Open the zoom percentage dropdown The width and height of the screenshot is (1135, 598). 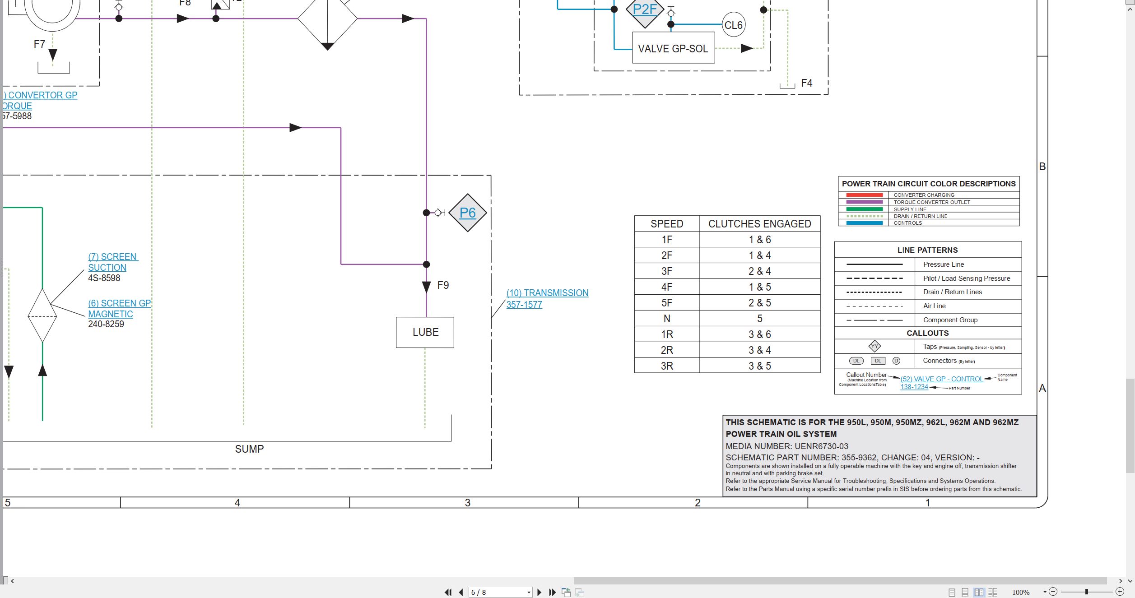coord(1045,592)
